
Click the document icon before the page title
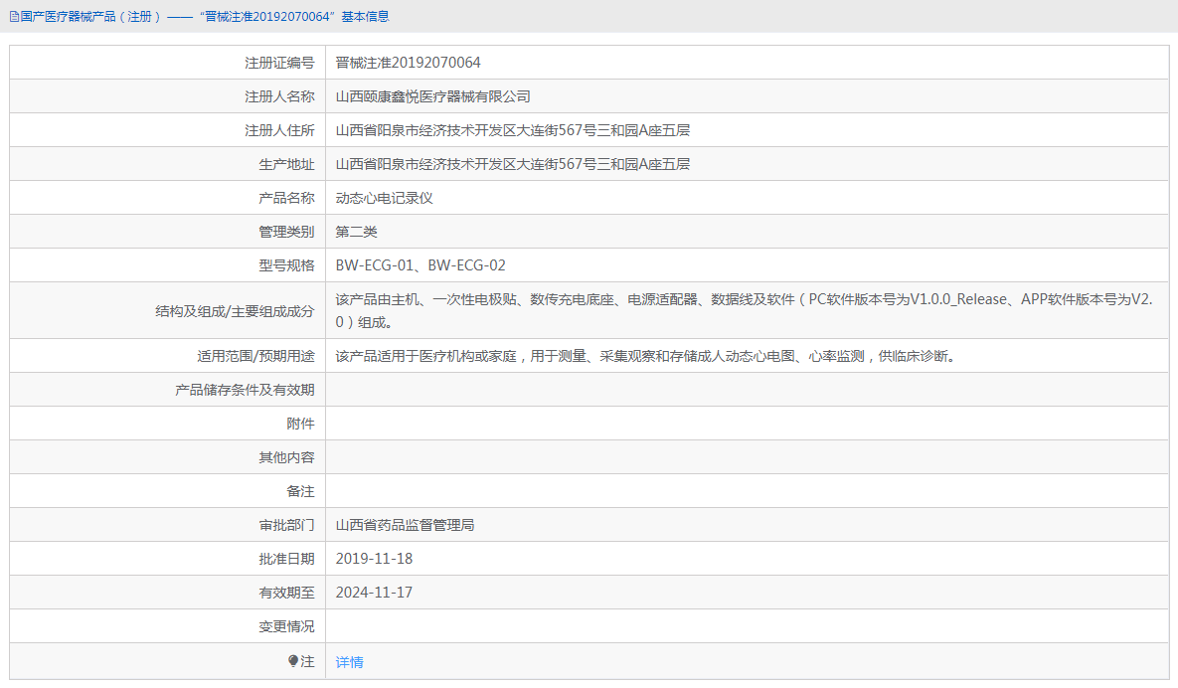[x=14, y=16]
